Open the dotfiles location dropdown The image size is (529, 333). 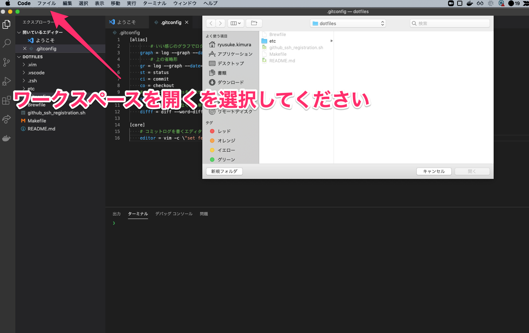[348, 23]
